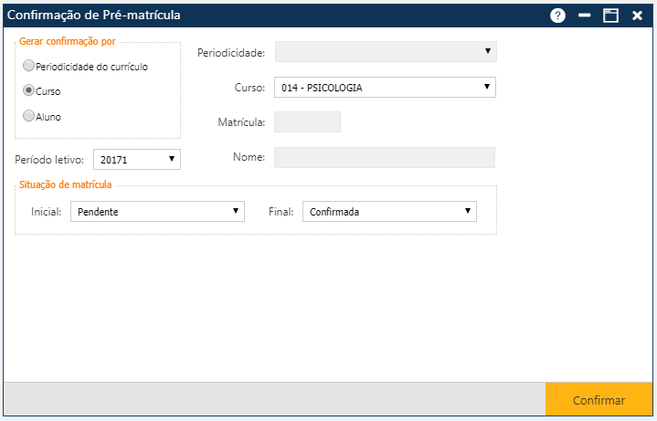Expand the Periodicidade dropdown
Image resolution: width=657 pixels, height=421 pixels.
coord(385,52)
